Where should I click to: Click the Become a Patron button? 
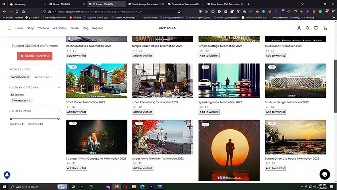pos(35,56)
